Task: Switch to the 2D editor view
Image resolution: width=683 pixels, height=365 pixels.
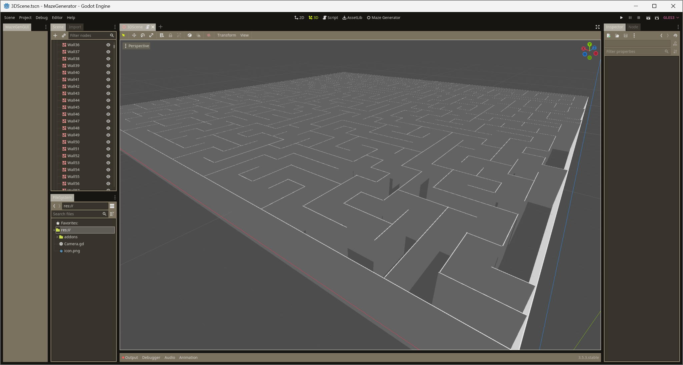Action: tap(299, 17)
